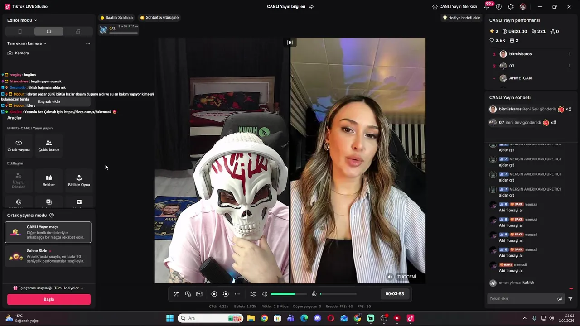Adjust the green speaker volume slider
580x326 pixels.
click(x=289, y=294)
